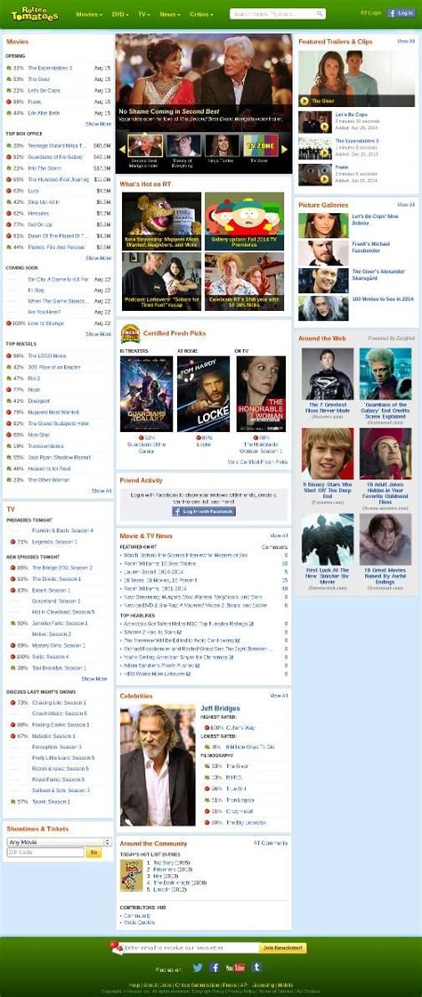Open The Honorable Woman poster
422x997 pixels.
(x=261, y=394)
